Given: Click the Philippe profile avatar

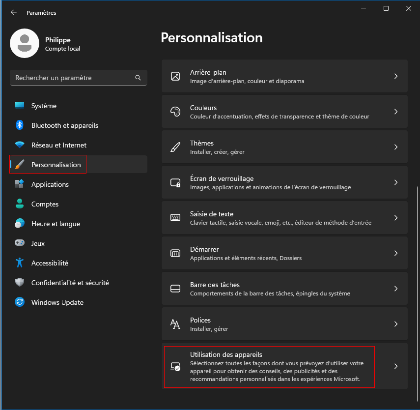Looking at the screenshot, I should coord(25,43).
